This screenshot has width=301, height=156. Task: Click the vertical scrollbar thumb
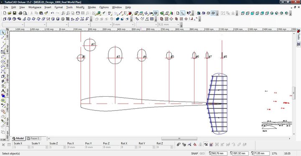click(x=294, y=93)
